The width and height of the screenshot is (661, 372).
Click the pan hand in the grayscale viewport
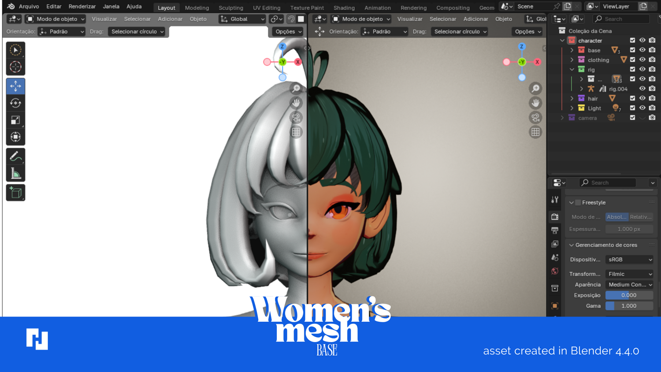coord(296,103)
